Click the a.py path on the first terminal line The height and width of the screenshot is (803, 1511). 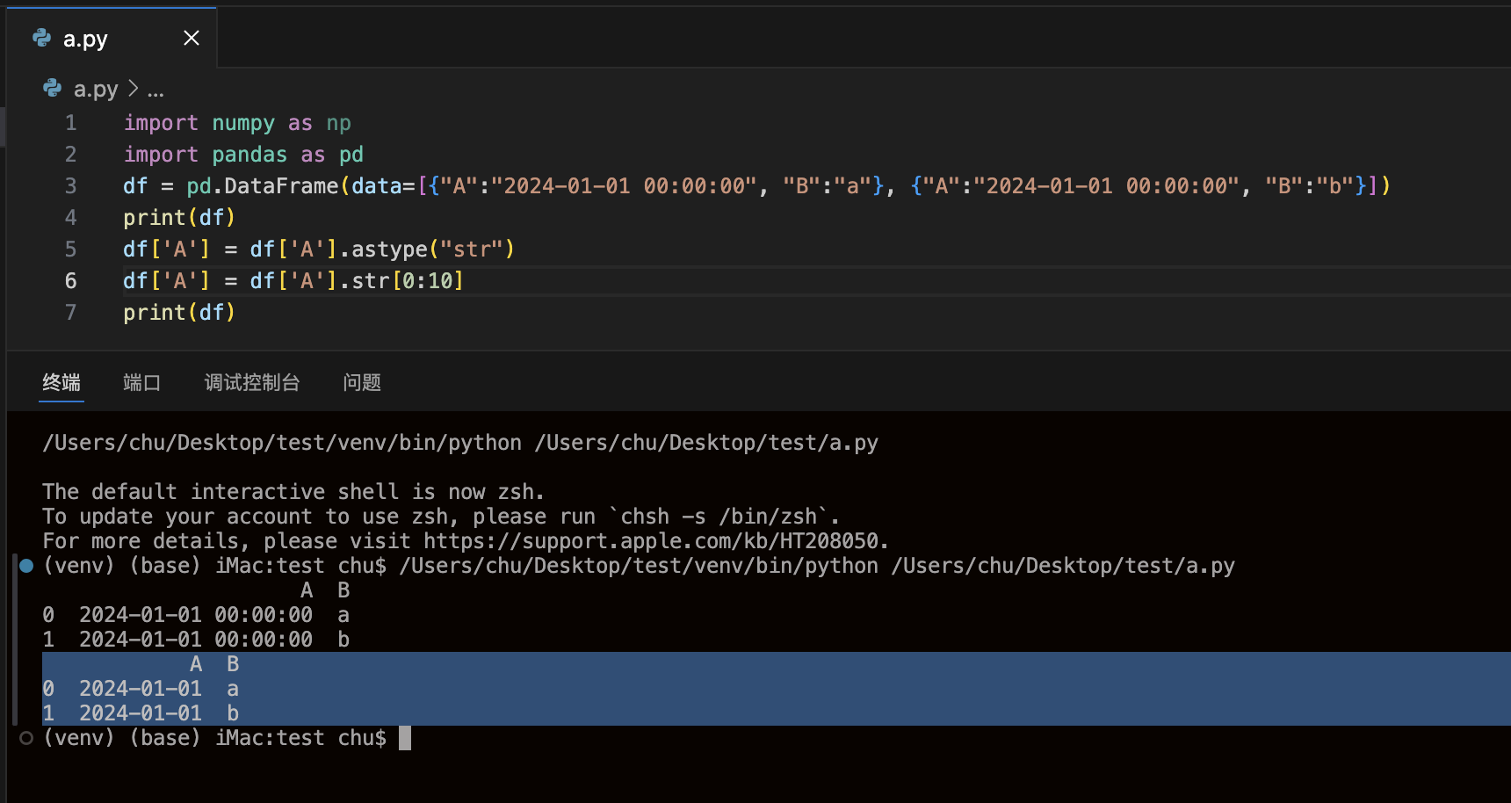click(706, 443)
